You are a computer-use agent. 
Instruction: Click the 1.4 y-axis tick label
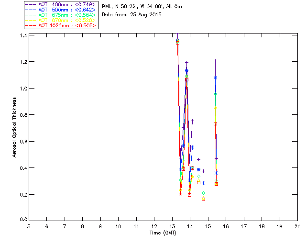23,35
